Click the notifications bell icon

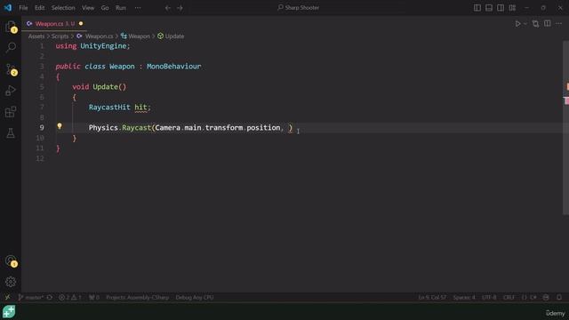click(559, 297)
